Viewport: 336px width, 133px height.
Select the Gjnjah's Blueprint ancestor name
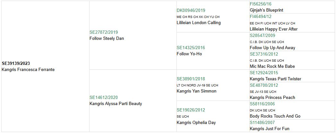click(x=266, y=10)
